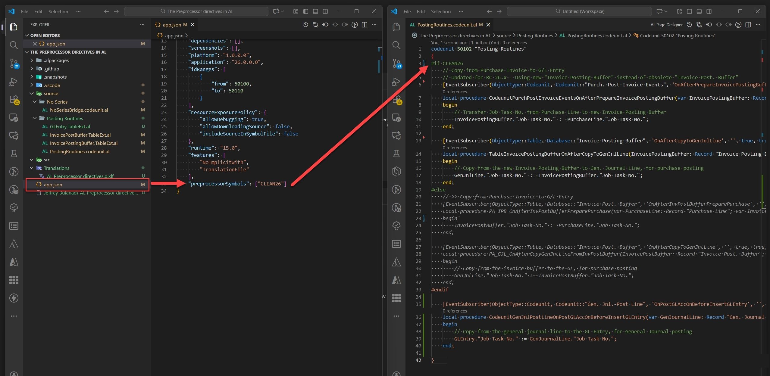Toggle secondary sidebar in right window title bar
770x376 pixels.
(709, 11)
